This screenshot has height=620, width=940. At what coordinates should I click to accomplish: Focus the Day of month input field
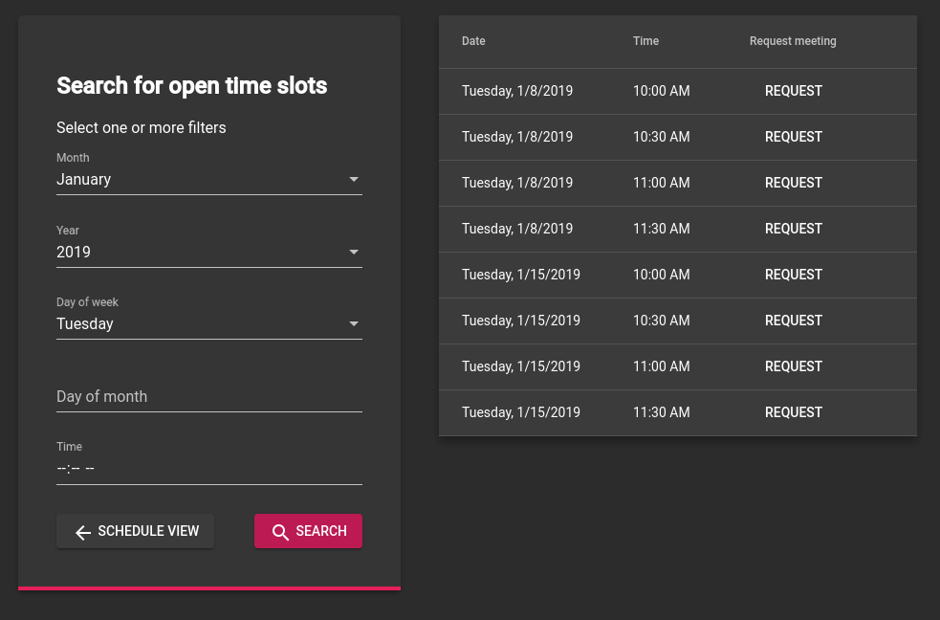click(x=209, y=397)
